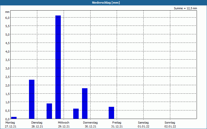Click the 6,0 y-axis value

(x=8, y=18)
